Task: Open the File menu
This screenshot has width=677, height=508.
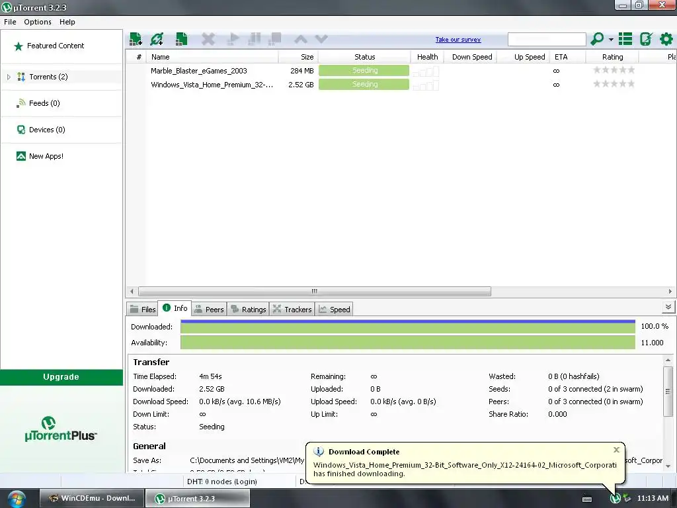Action: click(x=10, y=22)
